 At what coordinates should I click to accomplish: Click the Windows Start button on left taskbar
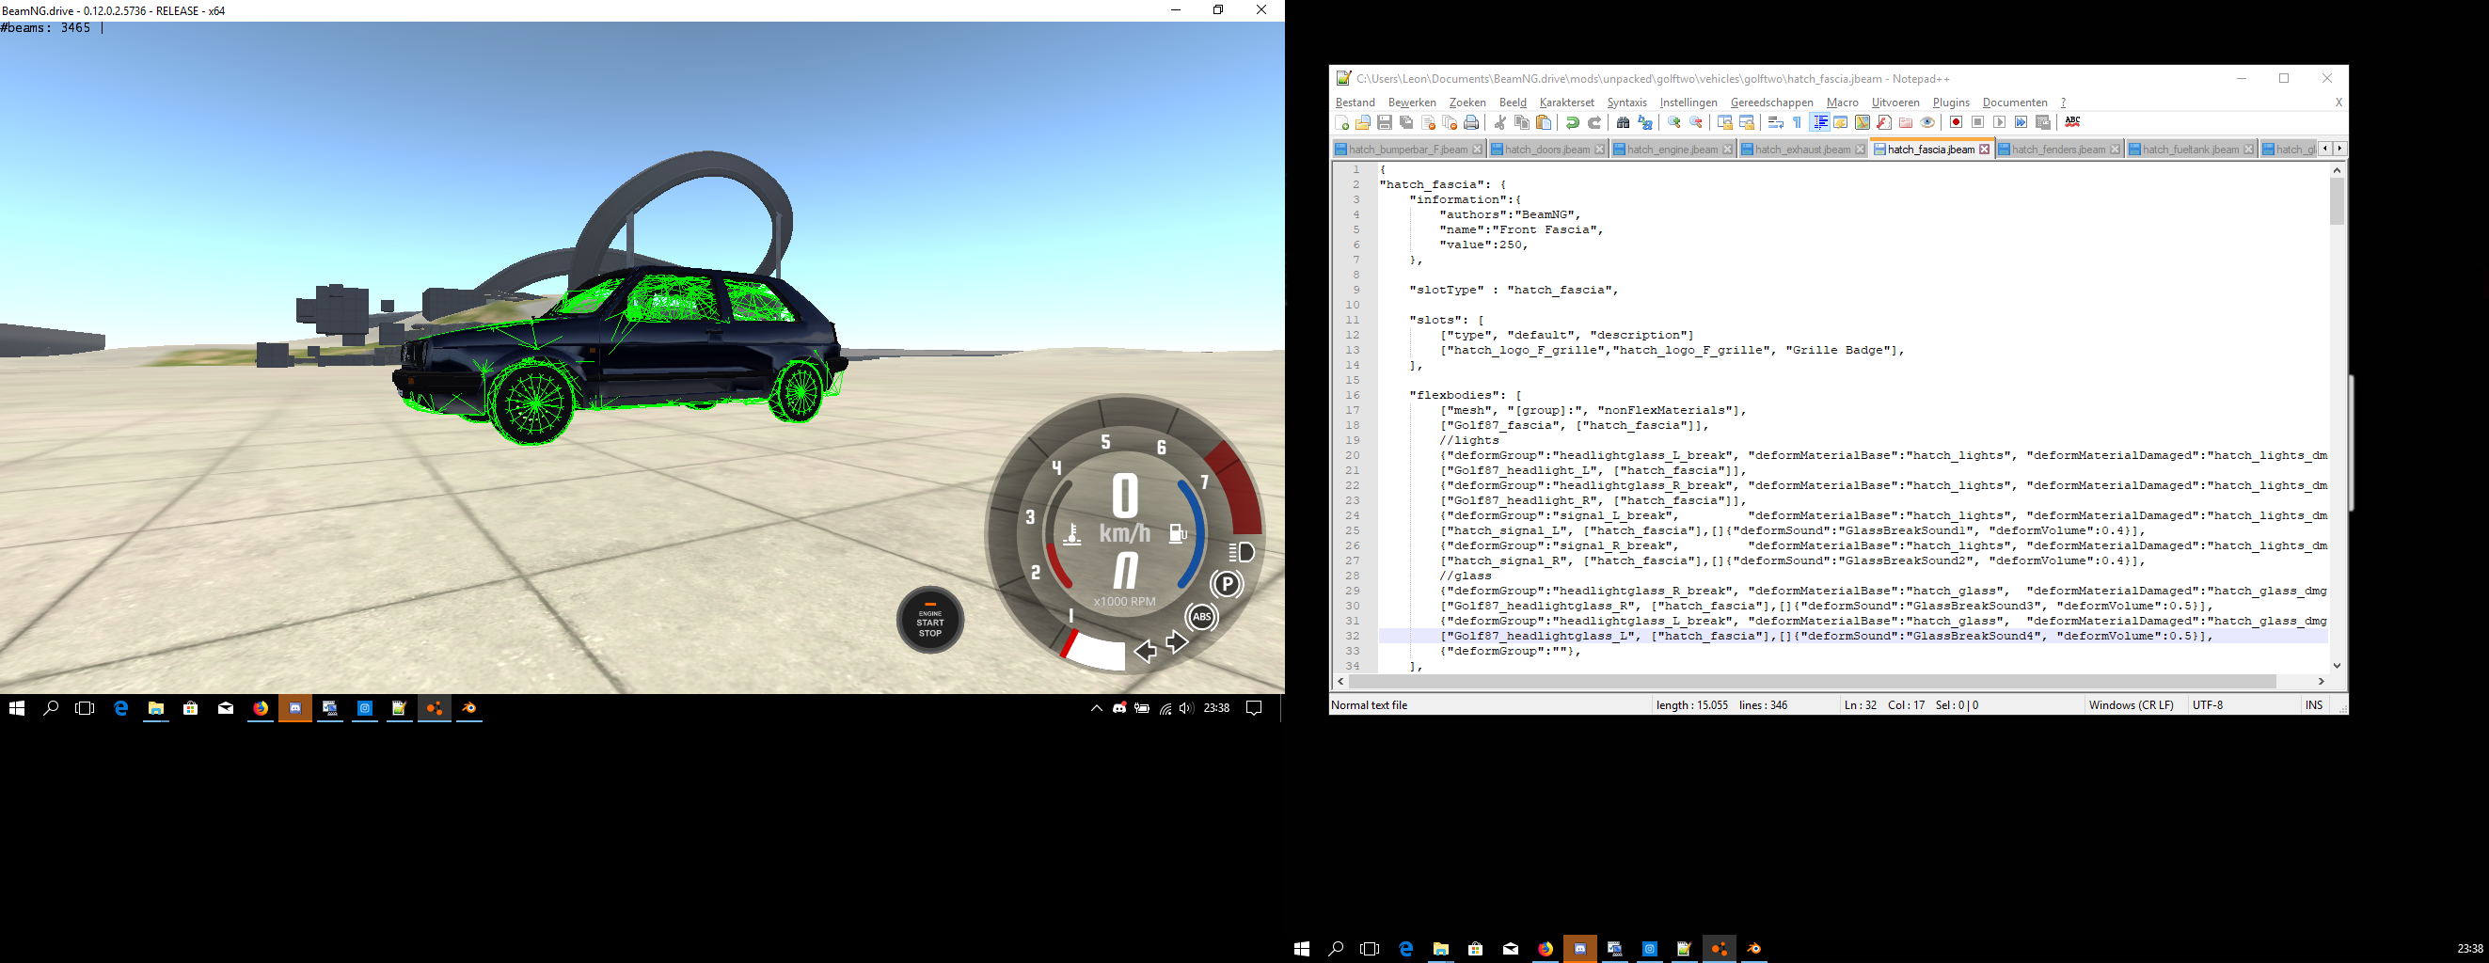click(x=16, y=708)
